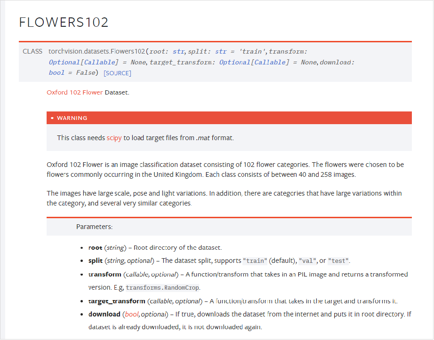Open the [SOURCE] link

coord(117,73)
